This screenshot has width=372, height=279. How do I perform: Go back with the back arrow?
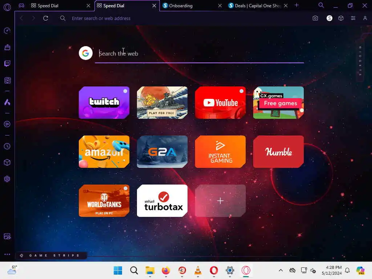(x=21, y=18)
